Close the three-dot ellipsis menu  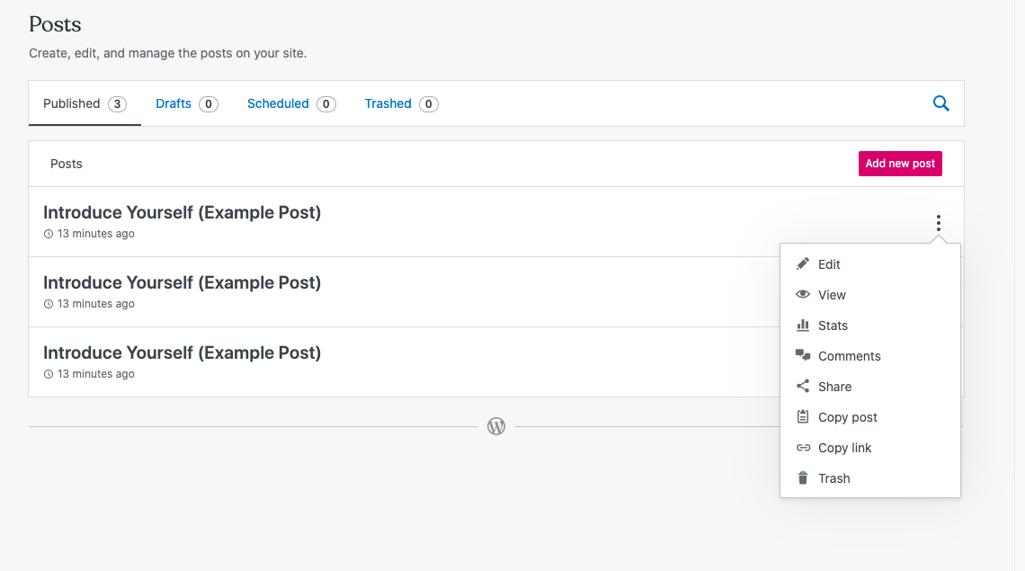(x=938, y=222)
